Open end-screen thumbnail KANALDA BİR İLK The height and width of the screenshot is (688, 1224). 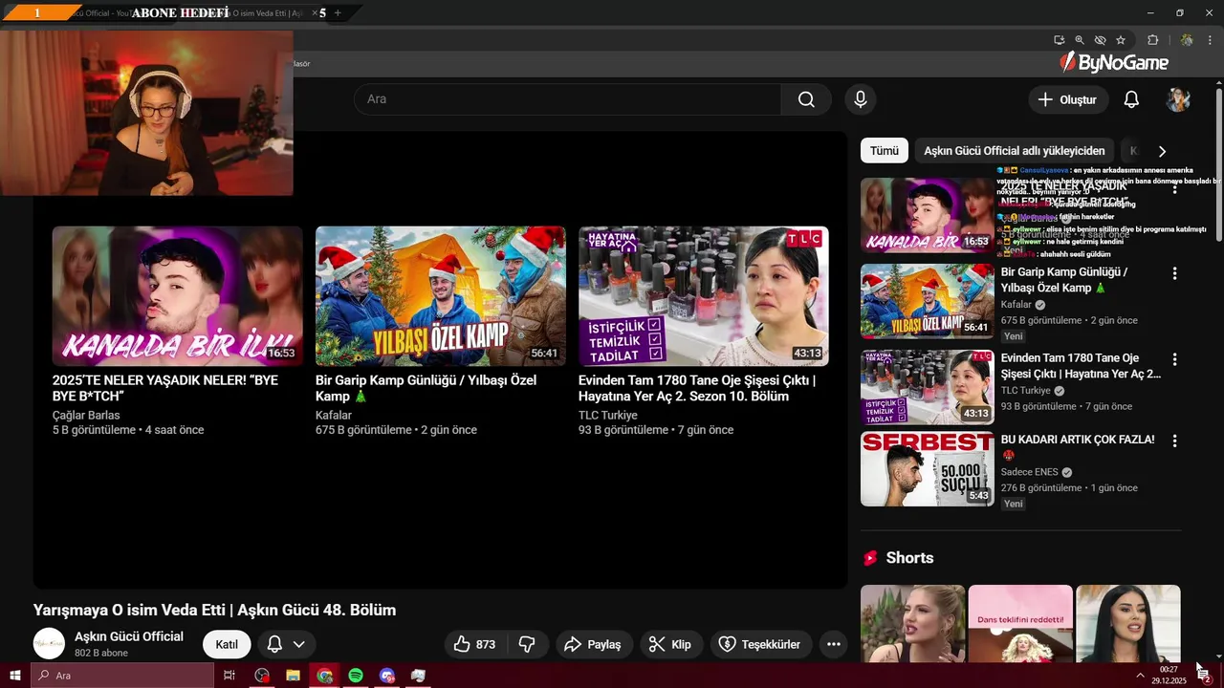(x=177, y=296)
